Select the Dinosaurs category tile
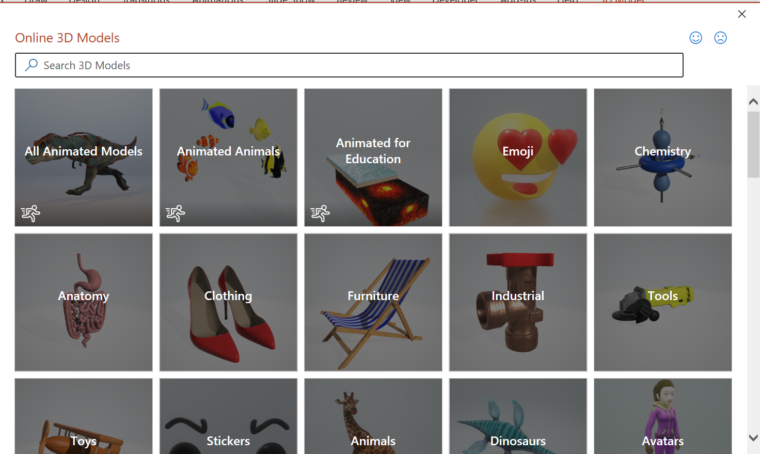 click(518, 416)
